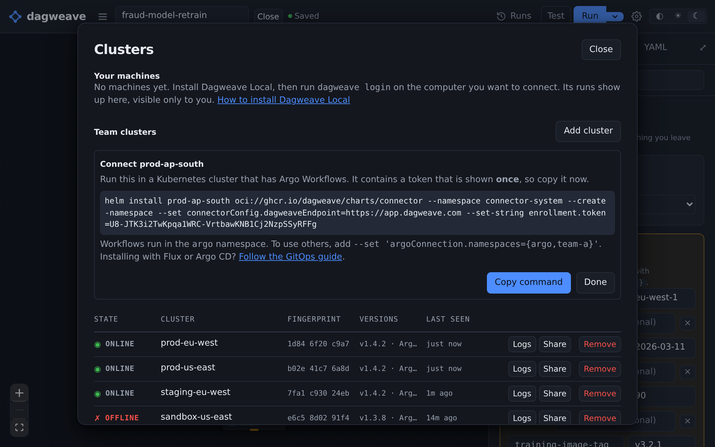Share the prod-us-east cluster

555,369
